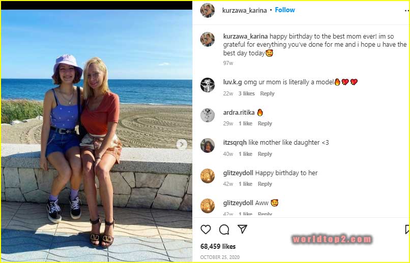Open kurzawa_karina header profile picture
This screenshot has height=263, width=410.
pos(208,10)
